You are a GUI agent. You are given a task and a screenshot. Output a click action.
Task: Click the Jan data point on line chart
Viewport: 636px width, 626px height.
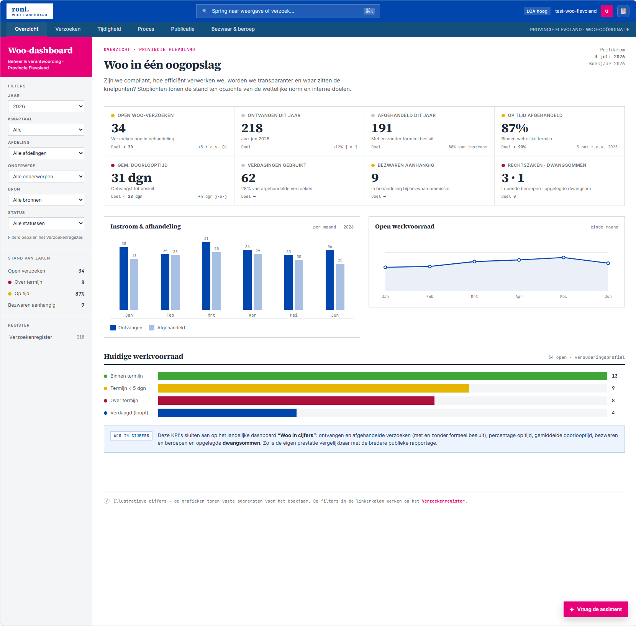click(385, 267)
